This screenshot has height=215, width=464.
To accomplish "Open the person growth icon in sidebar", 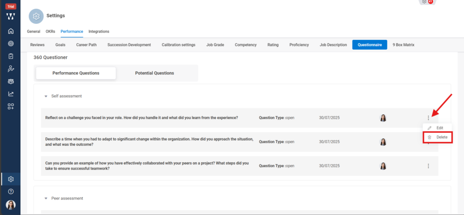I will (x=11, y=69).
